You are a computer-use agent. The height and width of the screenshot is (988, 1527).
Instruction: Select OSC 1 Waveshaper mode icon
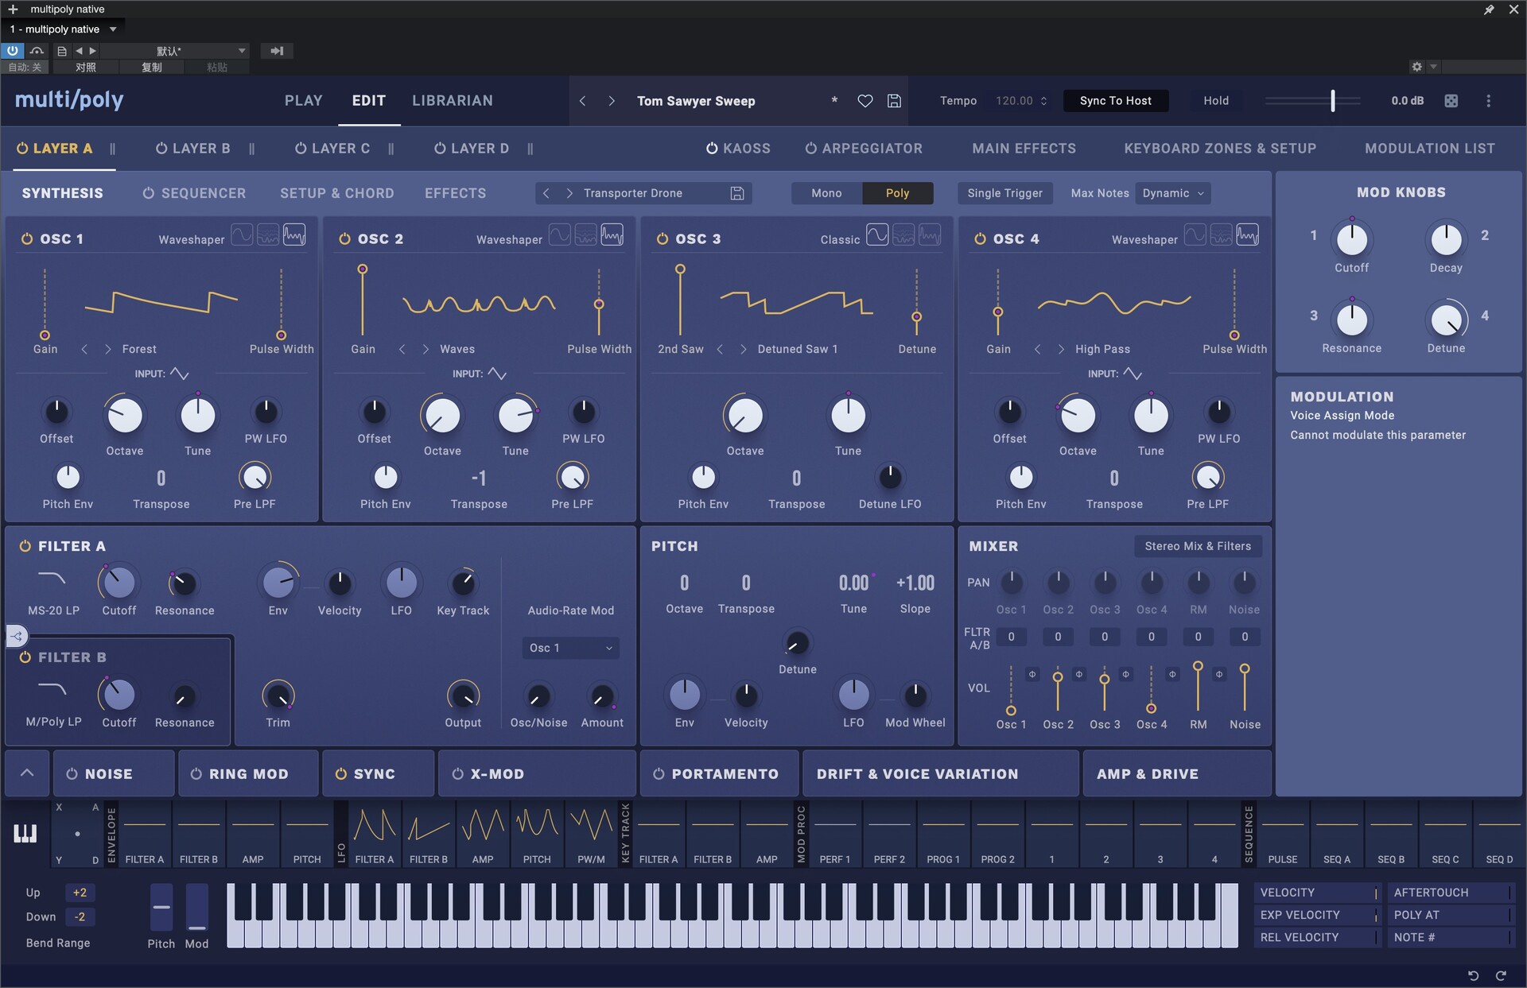pos(294,235)
